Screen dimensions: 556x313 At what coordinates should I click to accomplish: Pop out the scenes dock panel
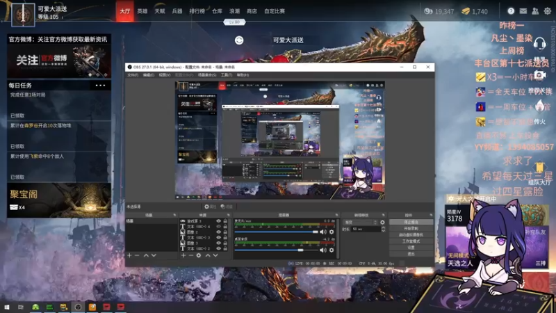pos(174,215)
